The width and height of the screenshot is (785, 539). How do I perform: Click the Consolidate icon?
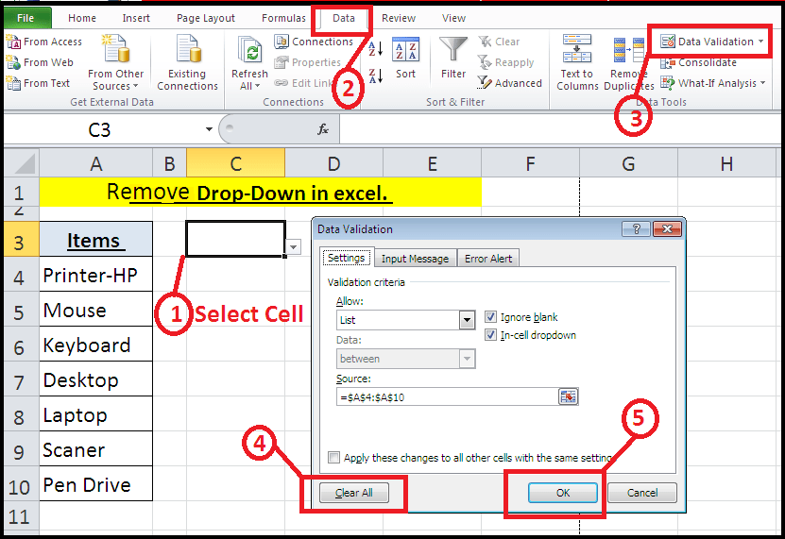(x=667, y=63)
